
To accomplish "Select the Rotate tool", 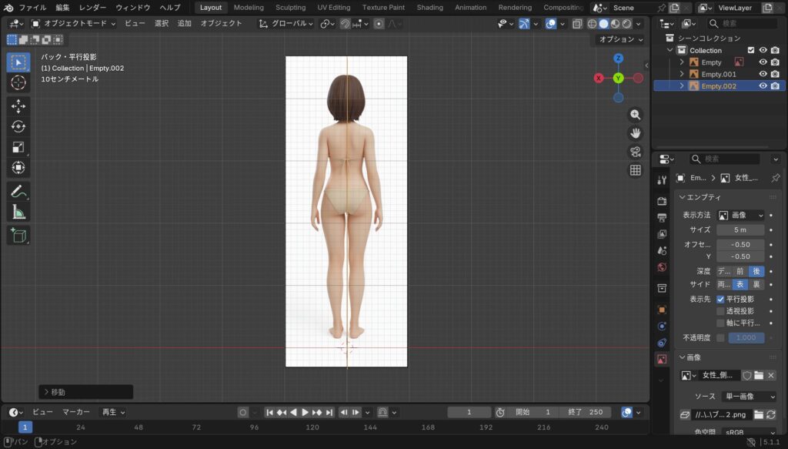I will pyautogui.click(x=18, y=126).
